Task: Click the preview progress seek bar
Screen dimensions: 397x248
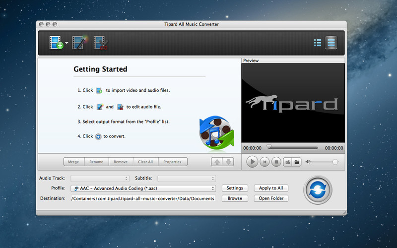Action: tap(292, 147)
